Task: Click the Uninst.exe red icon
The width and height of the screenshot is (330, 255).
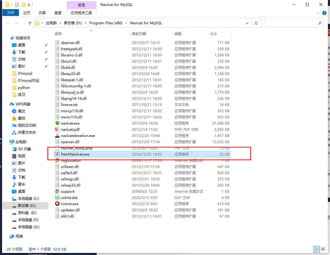Action: click(57, 204)
